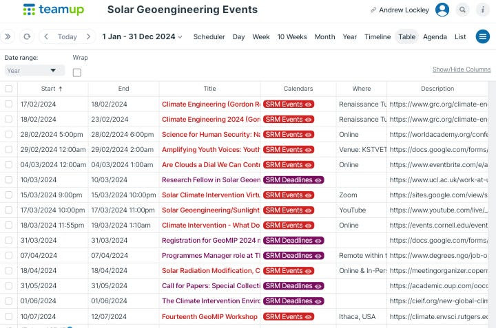Toggle the select-all rows checkbox
Image resolution: width=496 pixels, height=328 pixels.
pyautogui.click(x=8, y=89)
